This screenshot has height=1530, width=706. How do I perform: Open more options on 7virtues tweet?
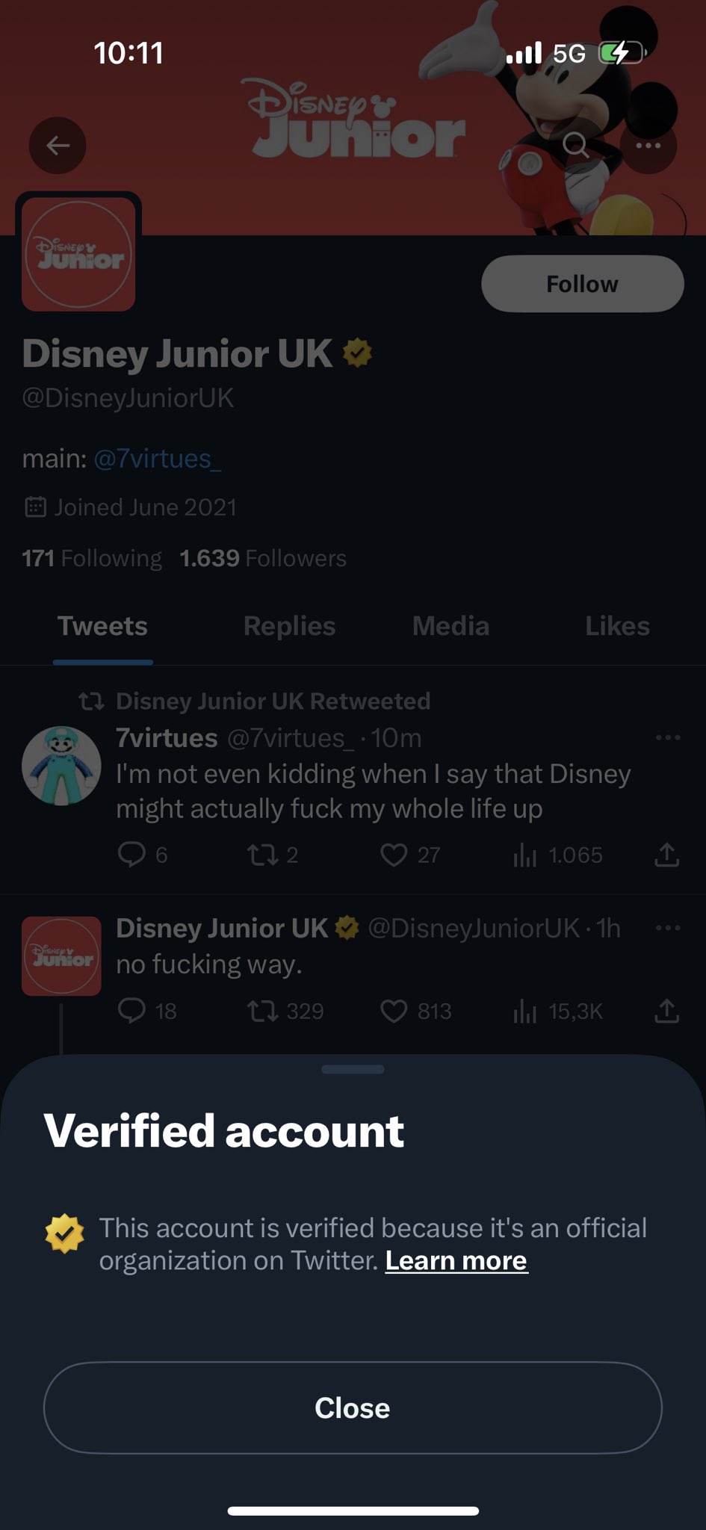coord(667,737)
